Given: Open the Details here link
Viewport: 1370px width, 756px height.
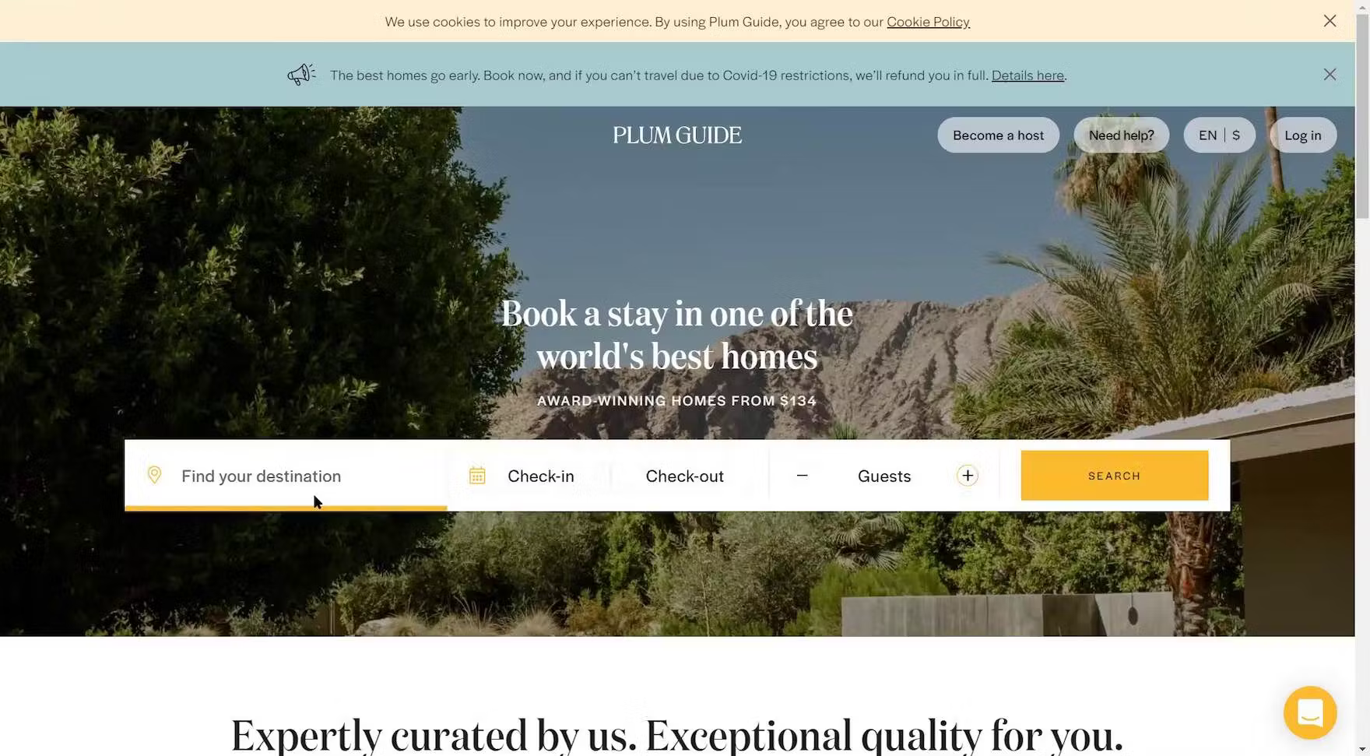Looking at the screenshot, I should [1027, 76].
